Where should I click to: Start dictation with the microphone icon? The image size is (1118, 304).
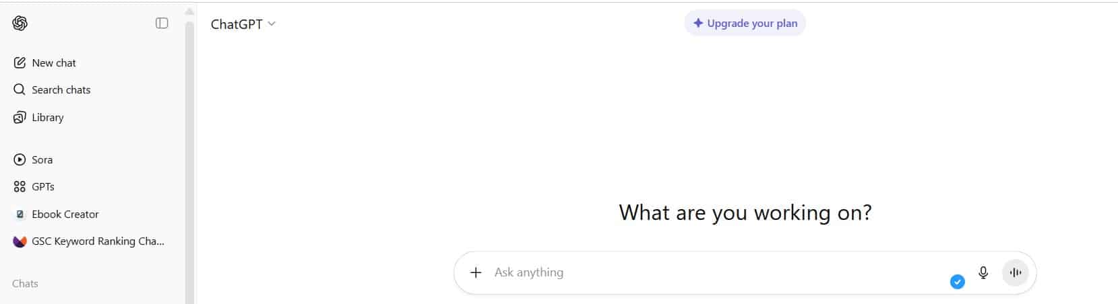point(983,272)
